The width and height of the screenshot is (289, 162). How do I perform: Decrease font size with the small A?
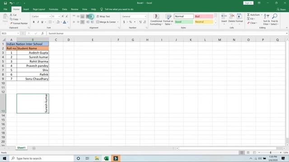pyautogui.click(x=67, y=16)
